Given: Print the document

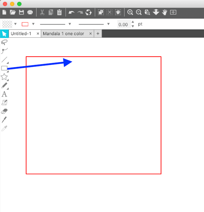Looking at the screenshot, I should [30, 12].
